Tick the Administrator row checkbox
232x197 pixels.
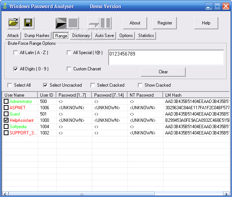click(x=6, y=101)
